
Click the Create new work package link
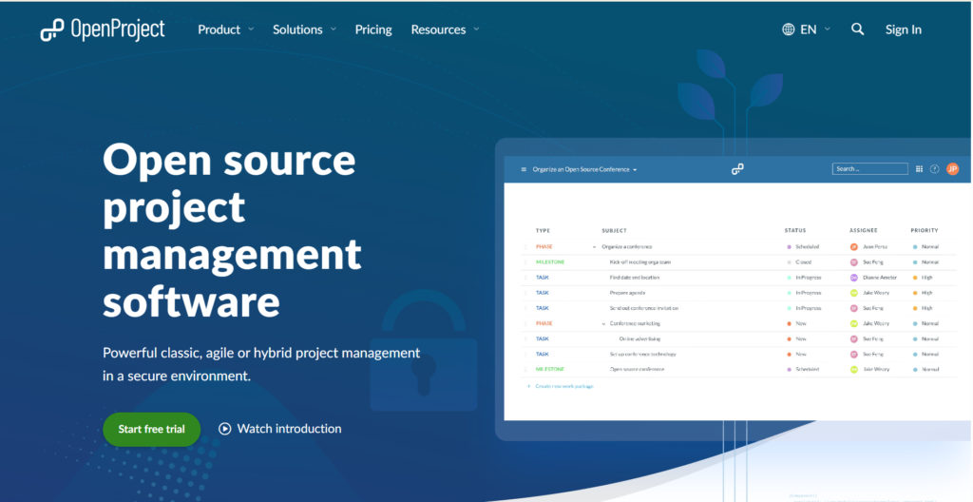(x=563, y=386)
